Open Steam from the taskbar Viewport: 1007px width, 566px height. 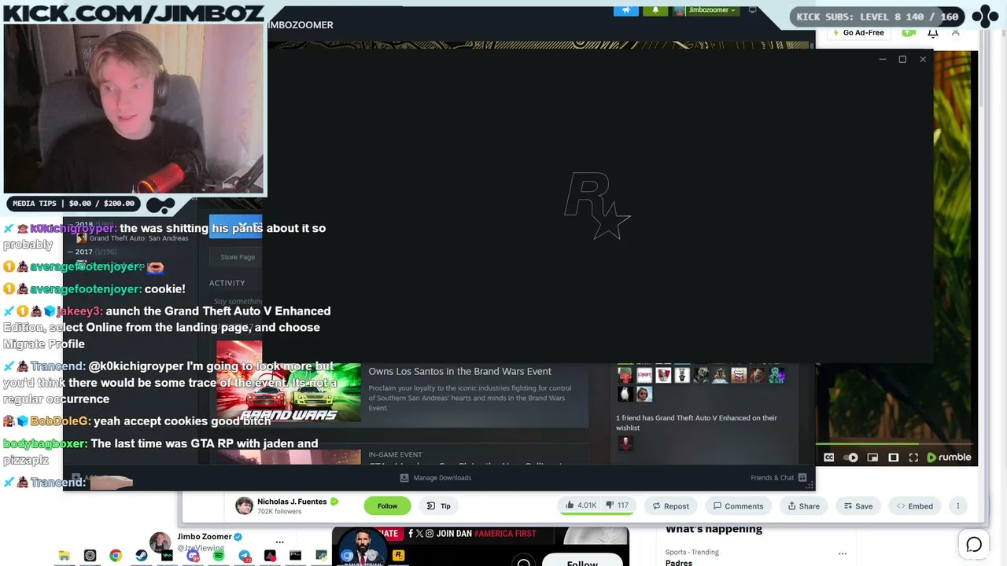pyautogui.click(x=142, y=556)
